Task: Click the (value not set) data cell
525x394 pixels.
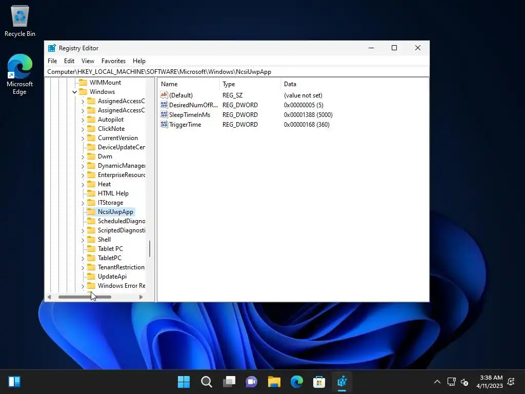Action: (x=303, y=95)
